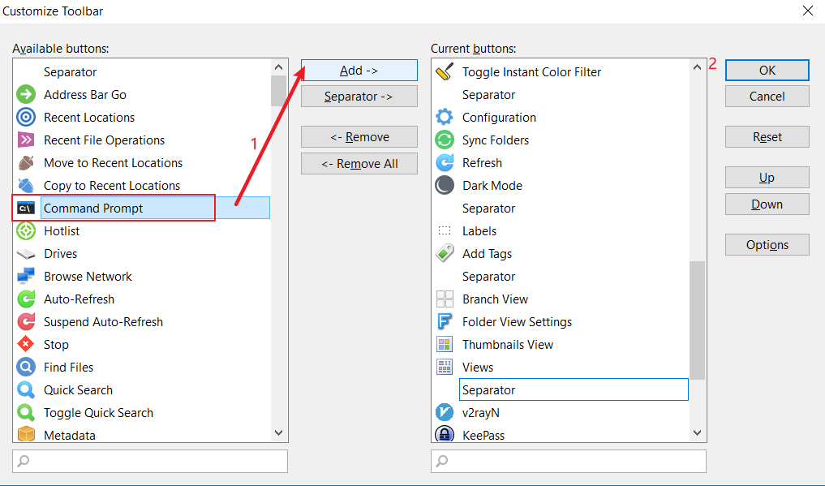Select the Folder View Settings icon
This screenshot has height=486, width=825.
[445, 322]
